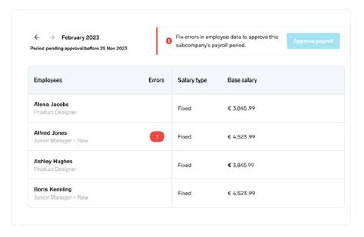Click the period pending approval deadline text

79,49
